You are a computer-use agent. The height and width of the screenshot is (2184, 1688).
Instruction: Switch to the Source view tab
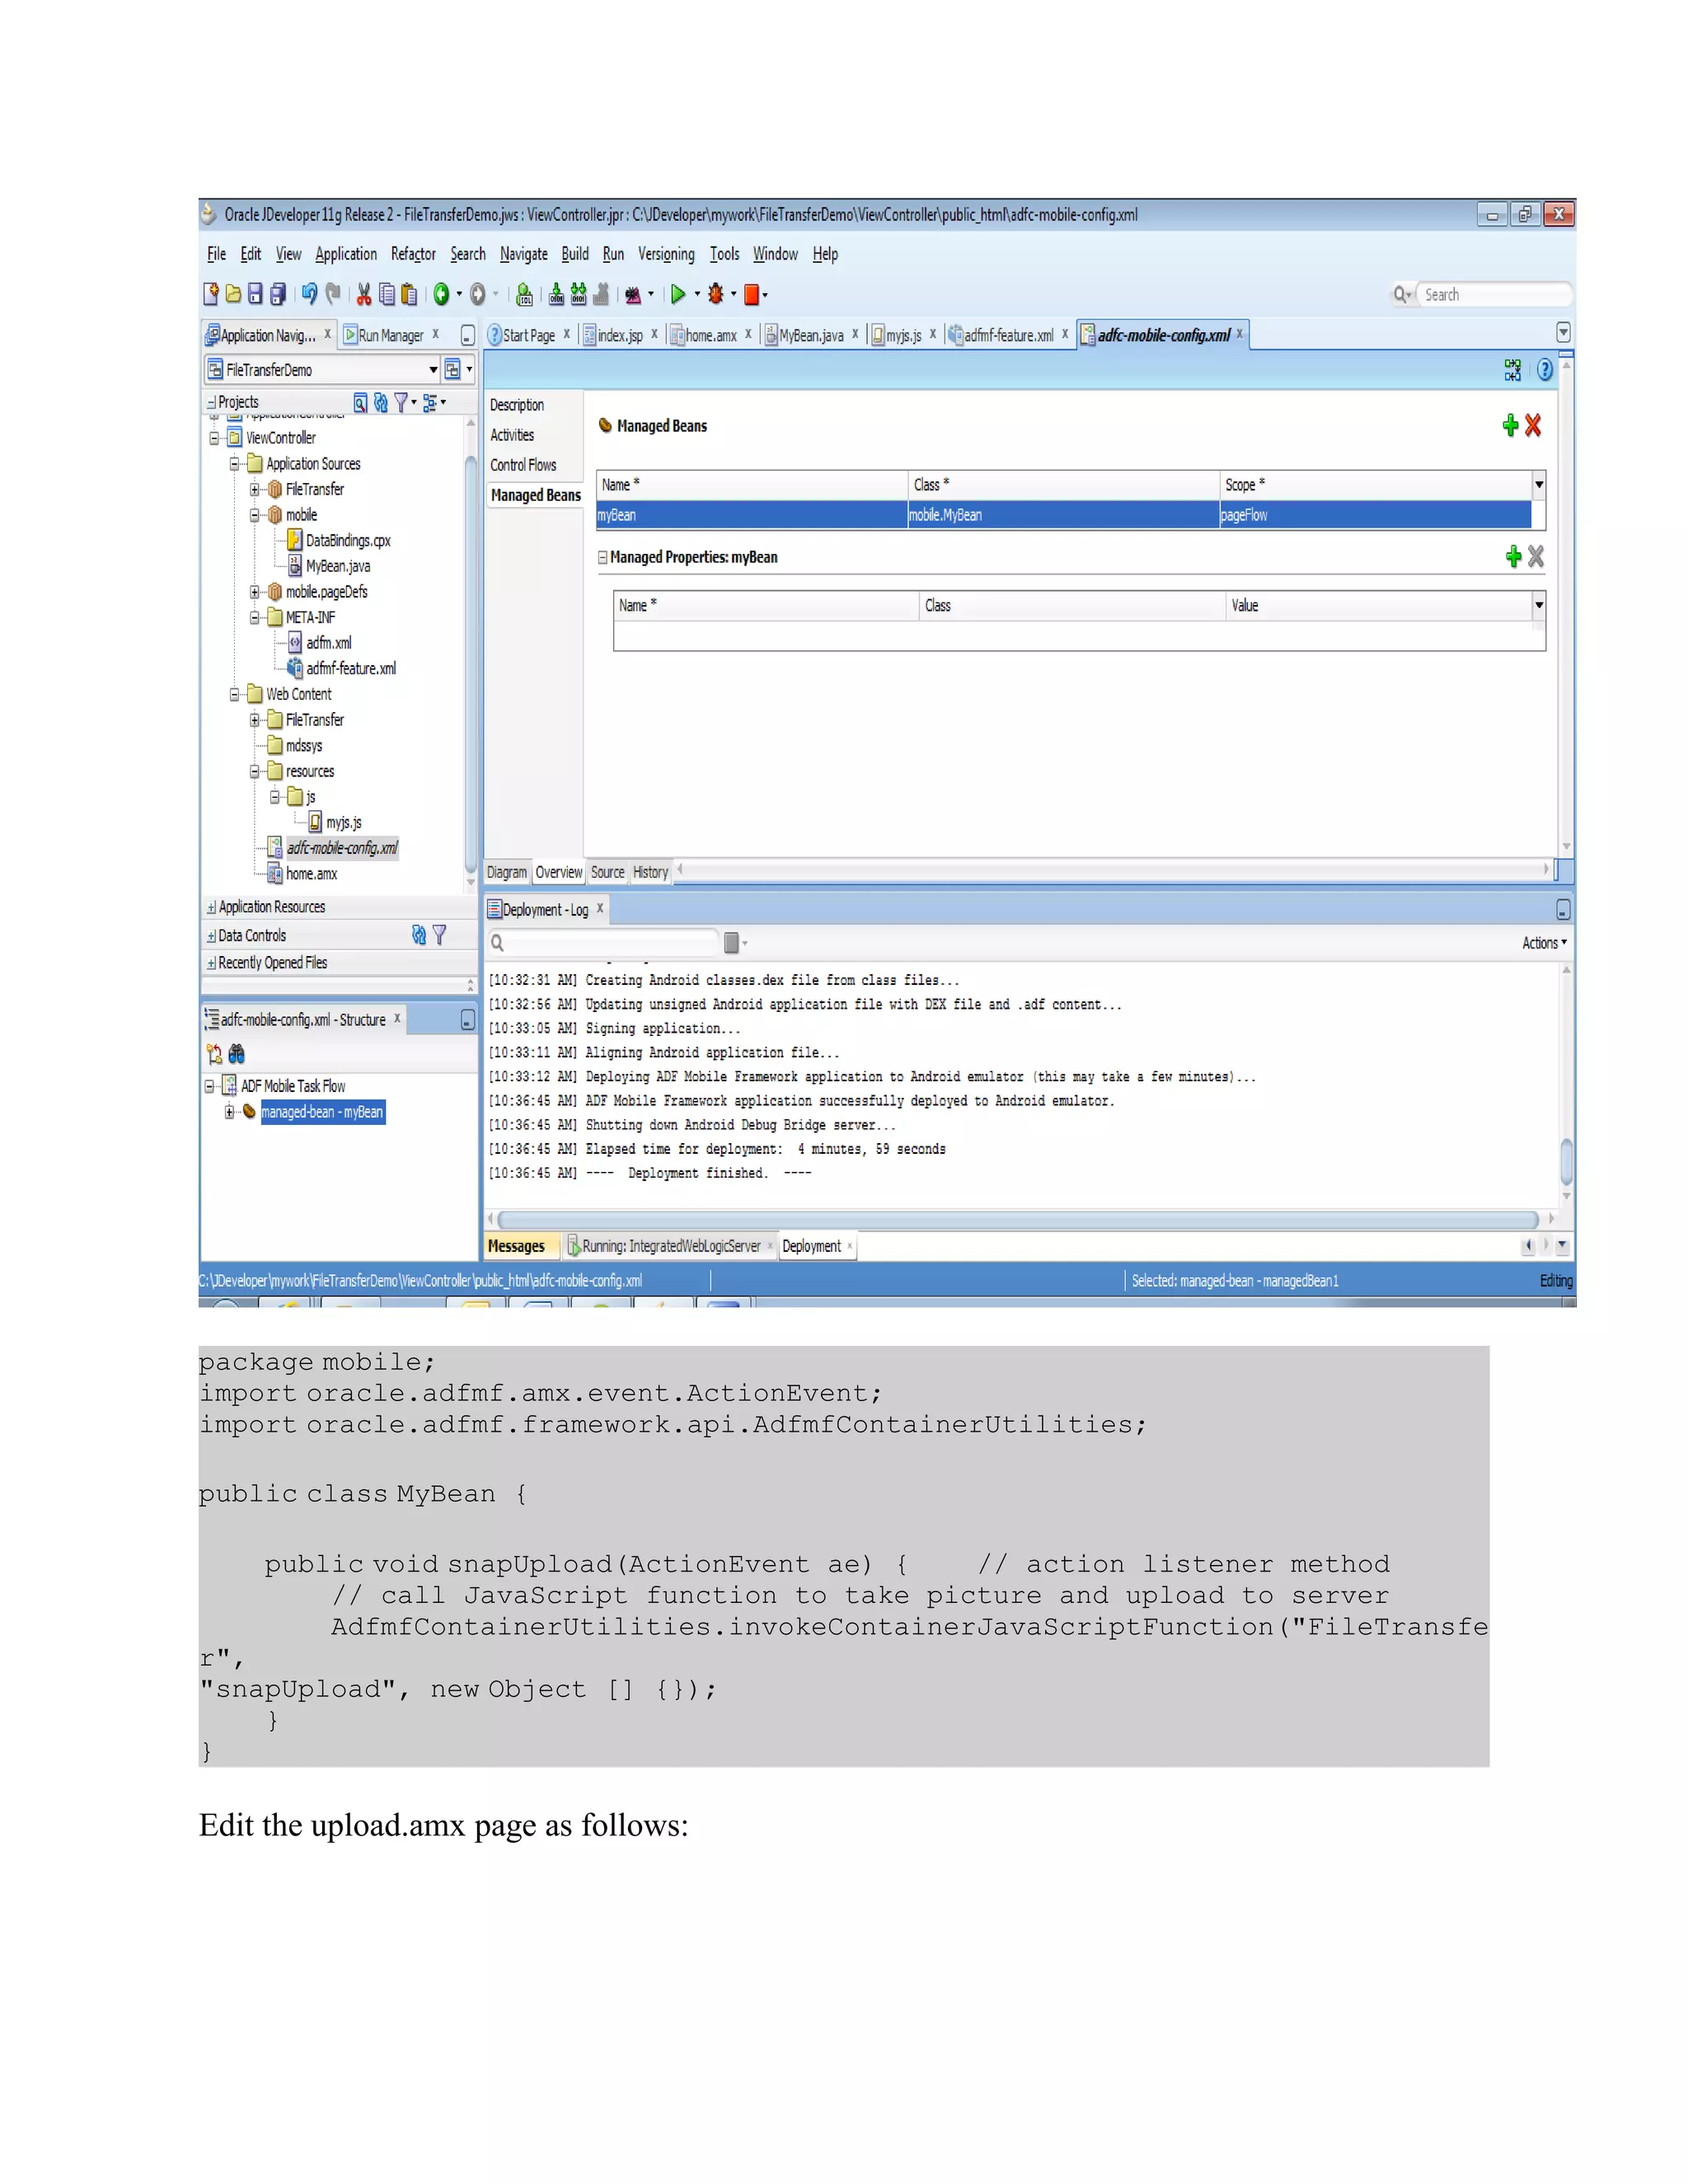tap(607, 872)
